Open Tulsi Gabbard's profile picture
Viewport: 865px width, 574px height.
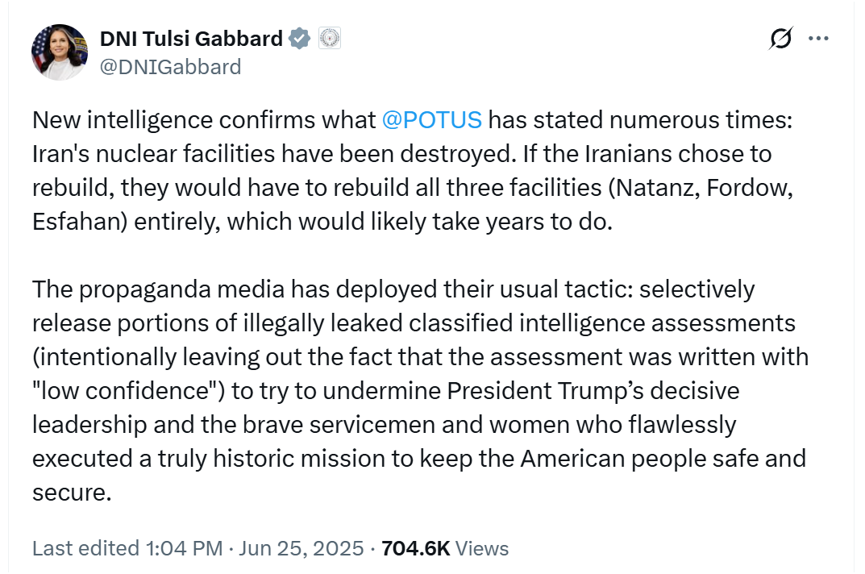[60, 52]
